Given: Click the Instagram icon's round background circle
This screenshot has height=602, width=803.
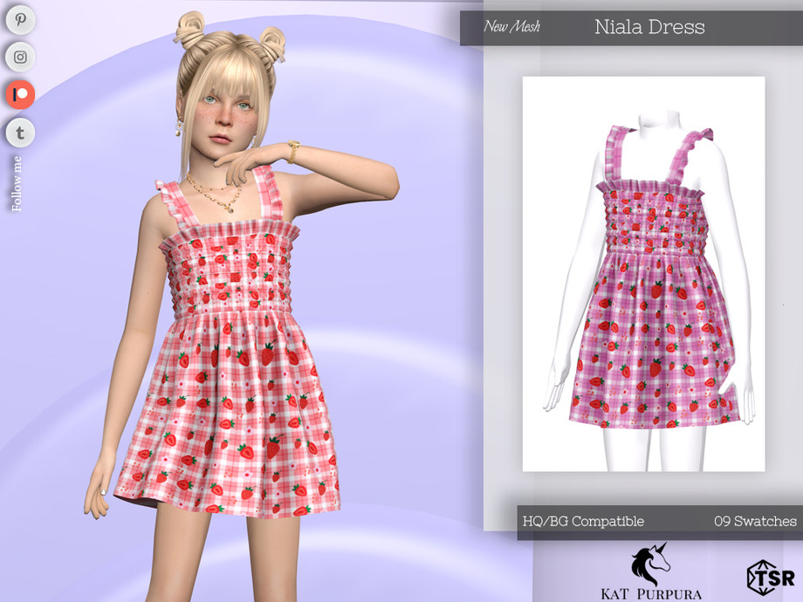Looking at the screenshot, I should click(x=19, y=57).
